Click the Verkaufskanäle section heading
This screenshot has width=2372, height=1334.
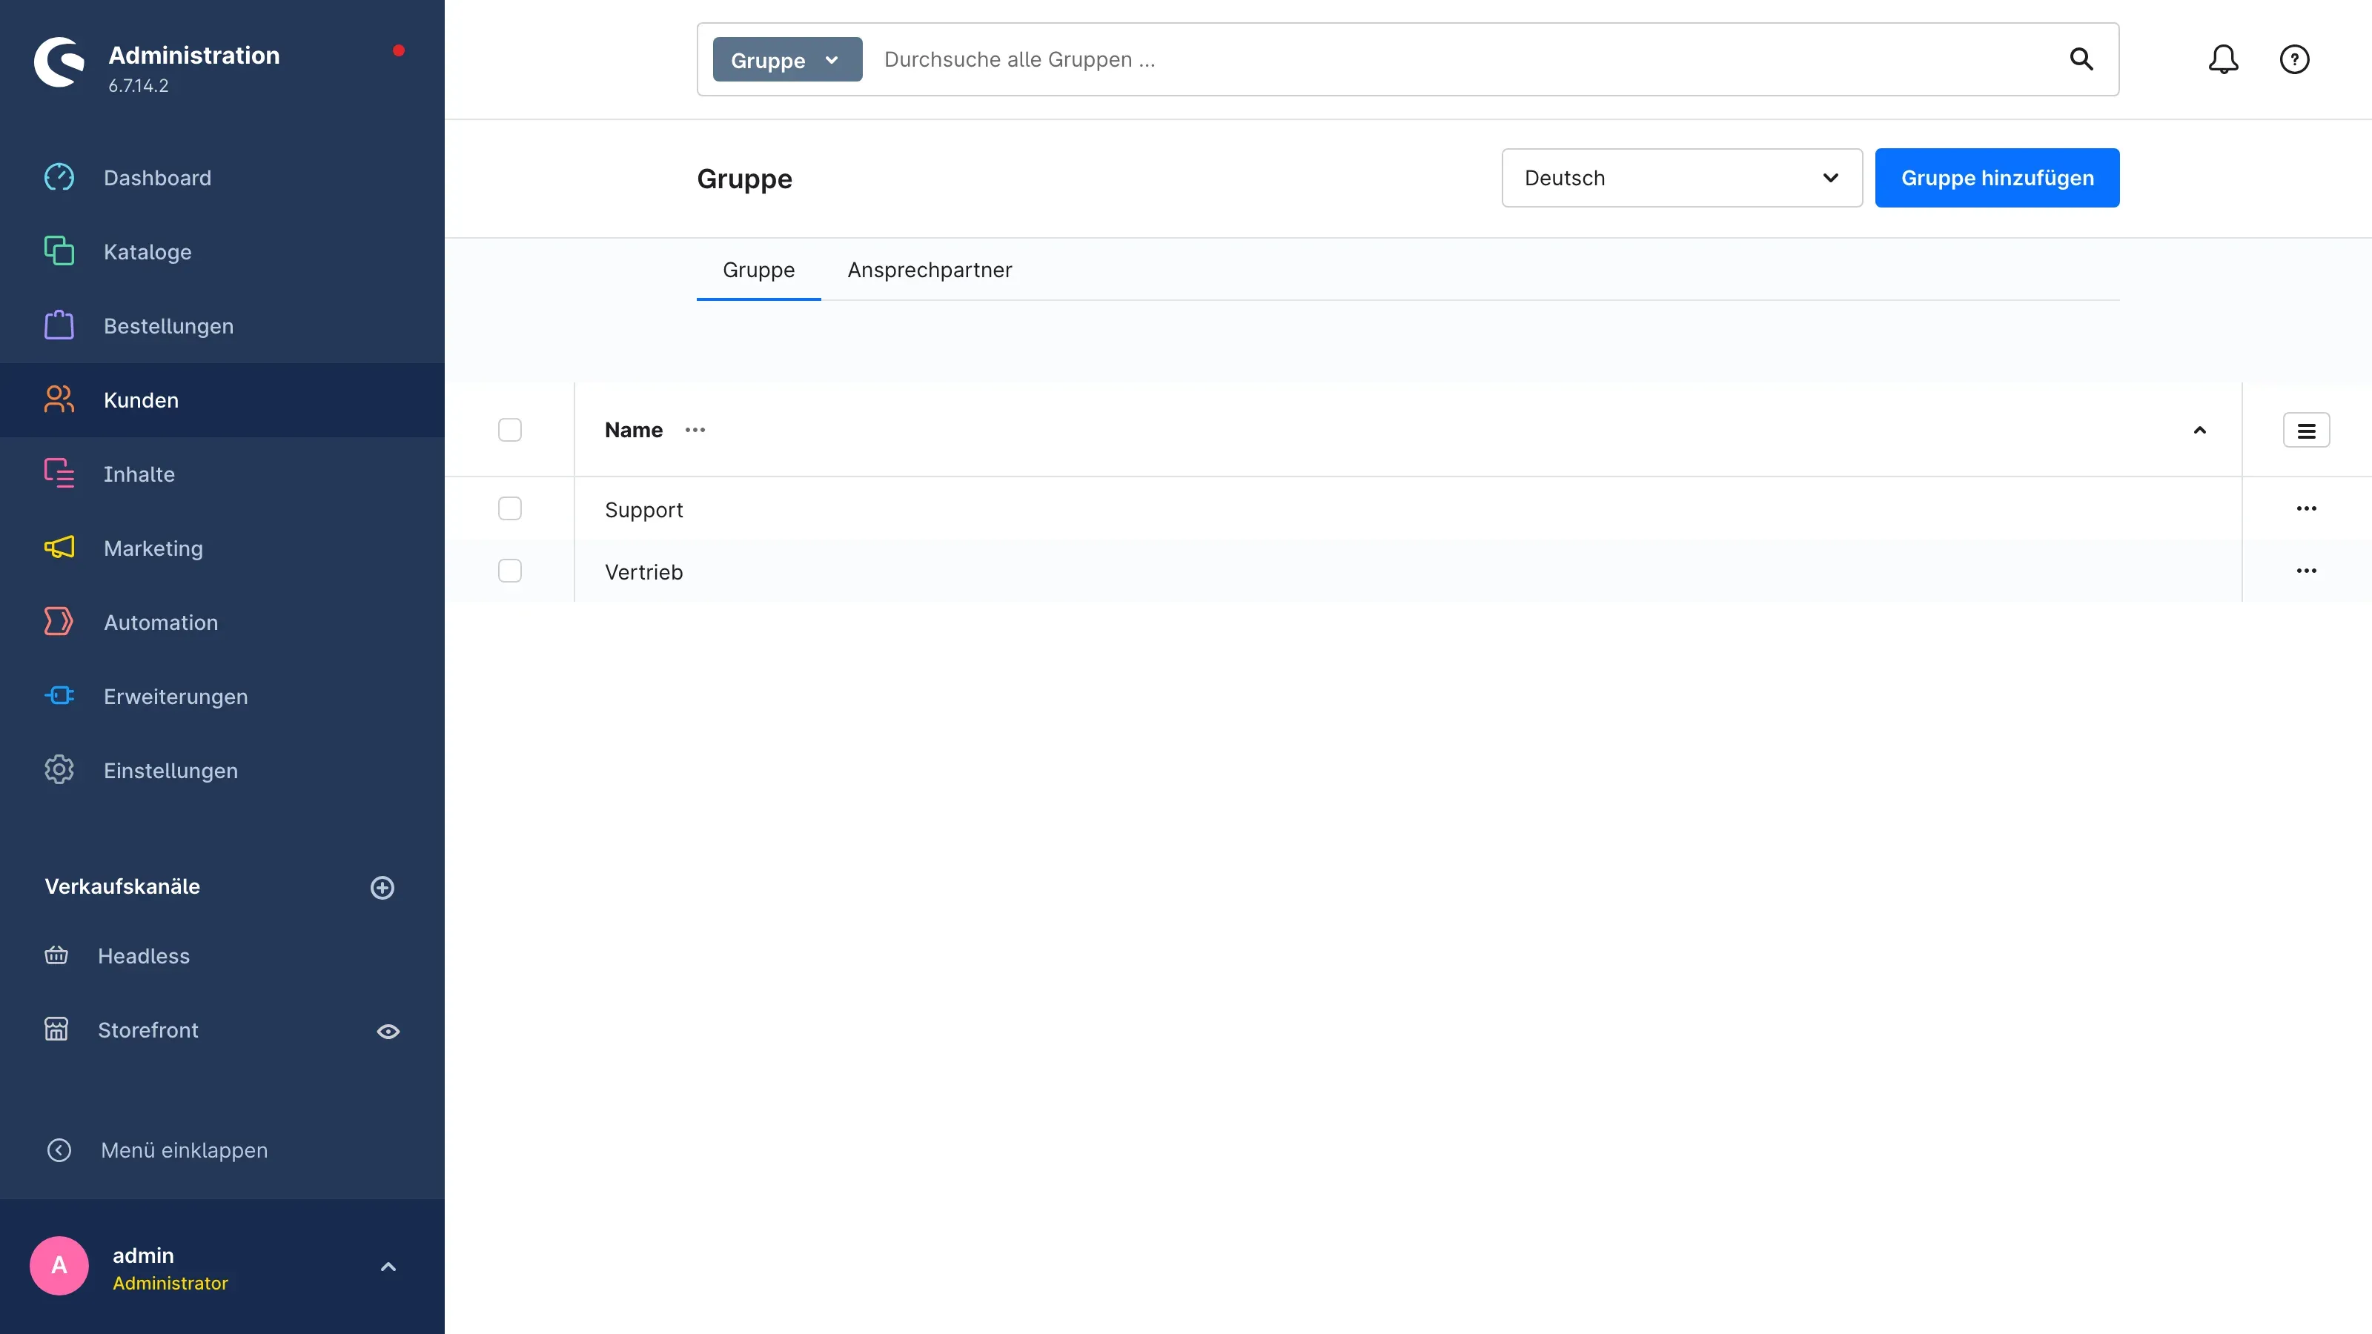(122, 886)
